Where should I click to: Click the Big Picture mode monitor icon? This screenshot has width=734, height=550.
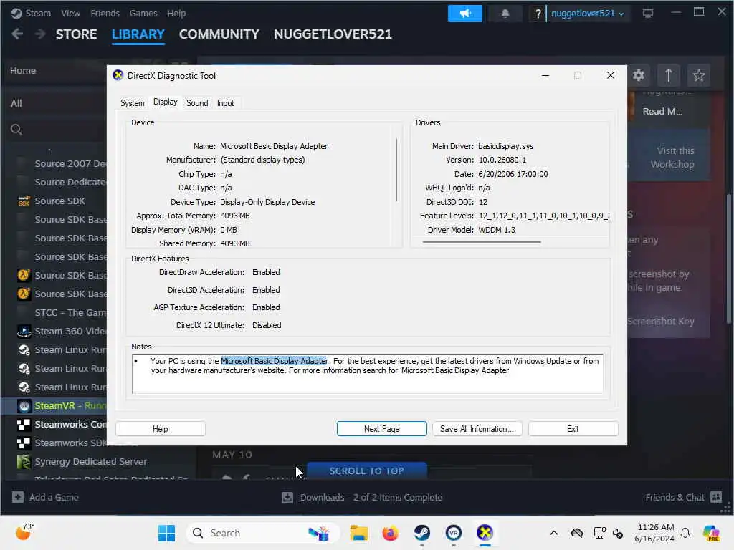coord(648,14)
